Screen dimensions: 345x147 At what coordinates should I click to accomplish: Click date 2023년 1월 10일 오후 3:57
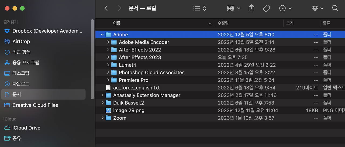(246, 118)
